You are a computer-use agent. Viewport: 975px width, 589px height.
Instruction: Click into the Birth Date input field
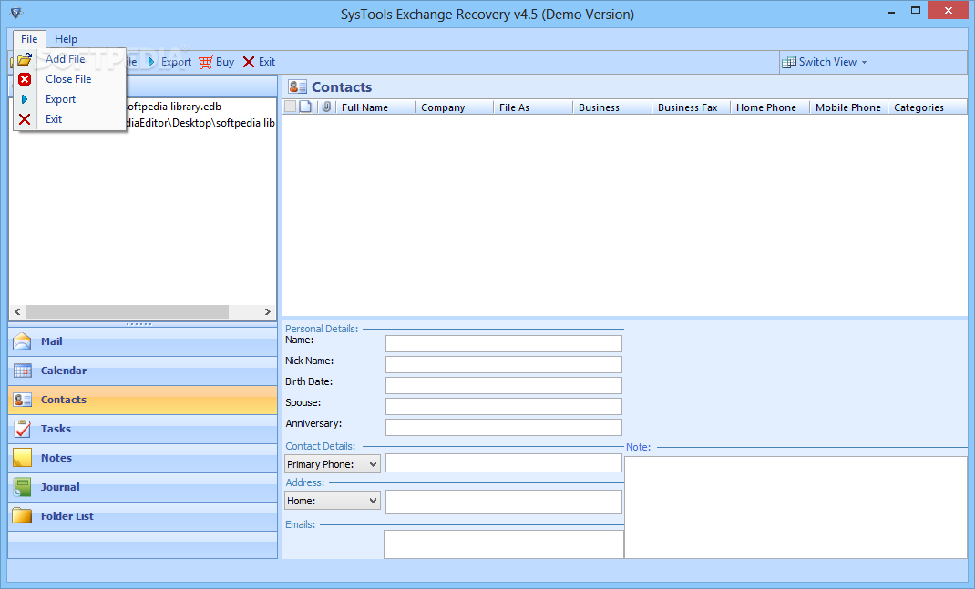(504, 385)
